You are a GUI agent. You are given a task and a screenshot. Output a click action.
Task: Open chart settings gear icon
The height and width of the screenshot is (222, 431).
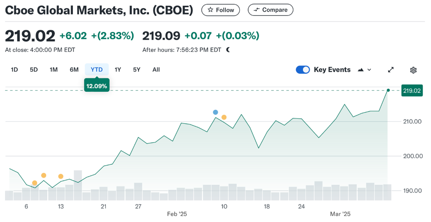(413, 70)
